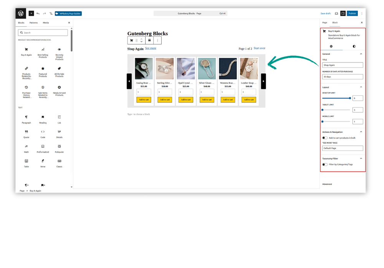Toggle the settings sidebar panel button

[x=343, y=13]
